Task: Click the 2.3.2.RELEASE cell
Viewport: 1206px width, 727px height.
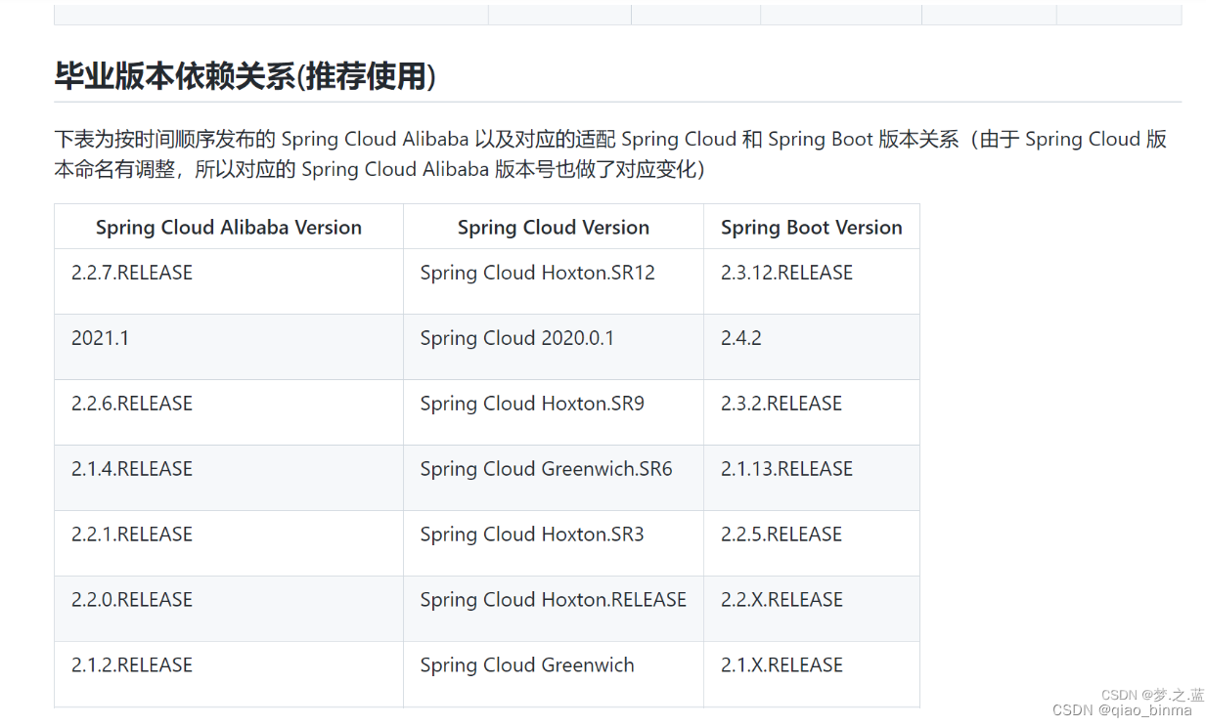Action: point(812,412)
